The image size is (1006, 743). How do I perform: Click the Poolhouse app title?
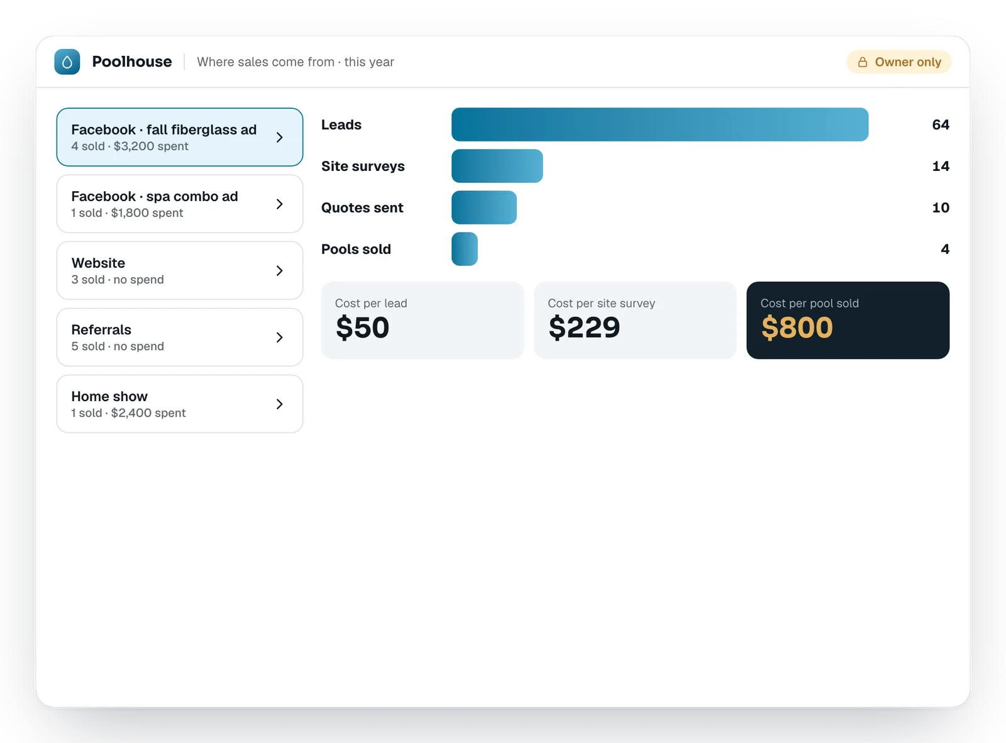click(132, 62)
